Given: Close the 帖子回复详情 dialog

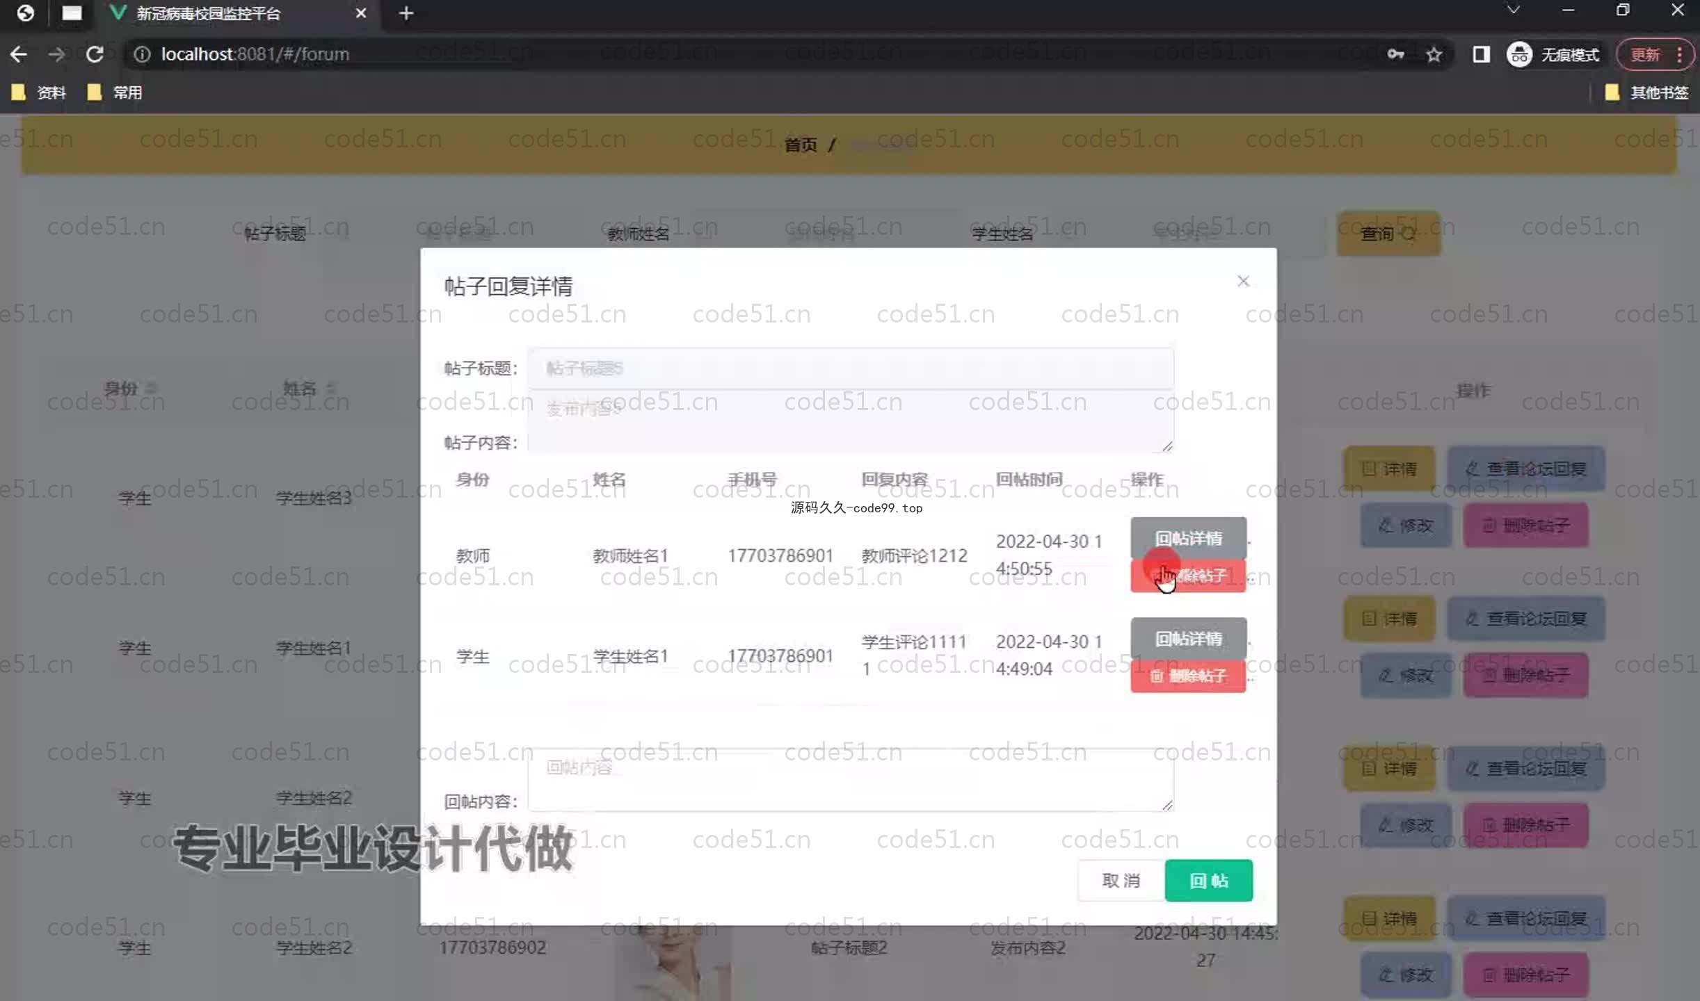Looking at the screenshot, I should (x=1243, y=281).
